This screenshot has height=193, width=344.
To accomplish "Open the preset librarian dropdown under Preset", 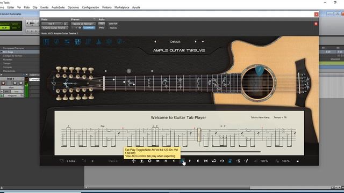I will (83, 24).
